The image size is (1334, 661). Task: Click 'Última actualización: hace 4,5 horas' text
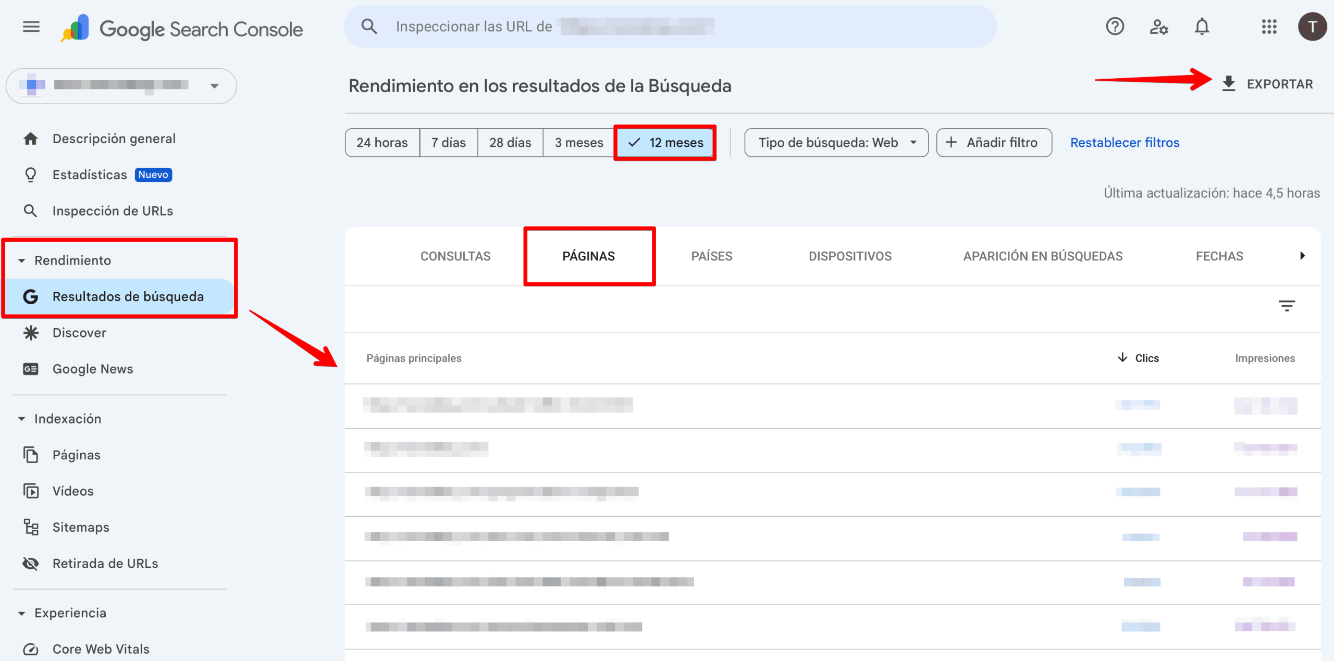[x=1212, y=193]
